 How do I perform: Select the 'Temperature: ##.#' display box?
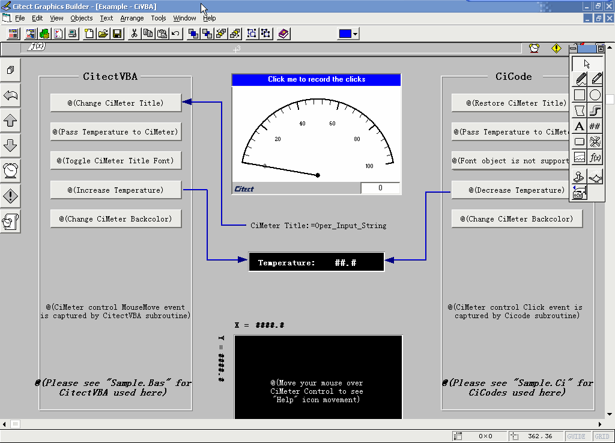point(316,262)
